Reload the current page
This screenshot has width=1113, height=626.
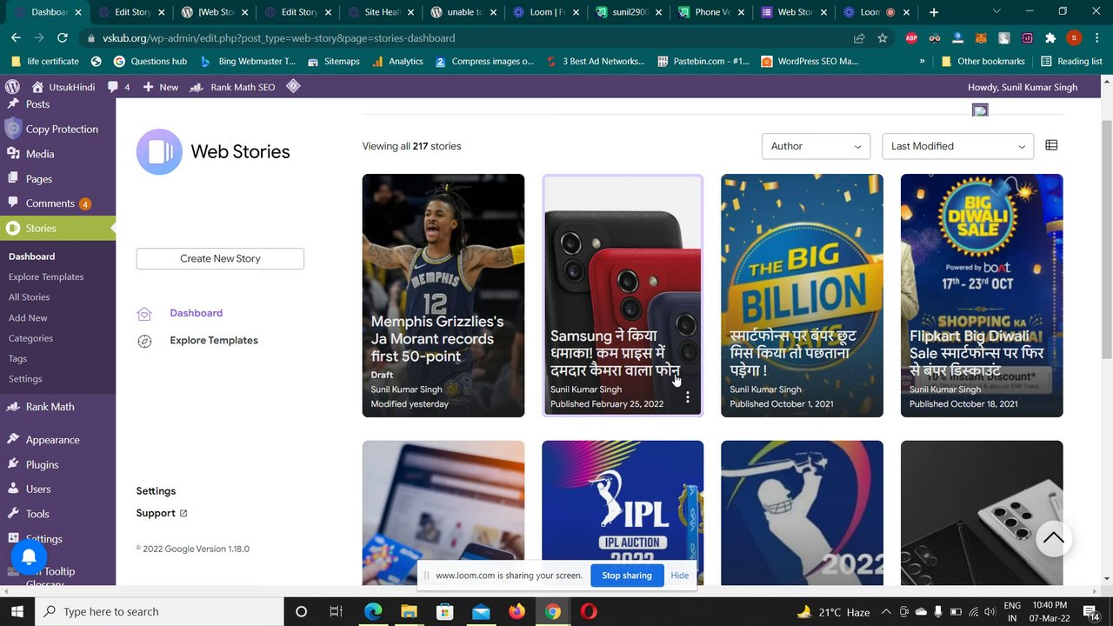click(x=62, y=37)
